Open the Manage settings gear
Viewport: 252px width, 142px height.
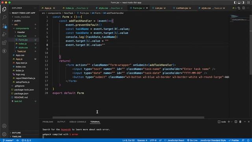pyautogui.click(x=4, y=134)
